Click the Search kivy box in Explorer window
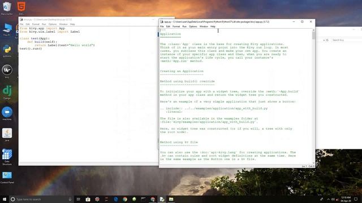362x203 pixels. tap(346, 40)
